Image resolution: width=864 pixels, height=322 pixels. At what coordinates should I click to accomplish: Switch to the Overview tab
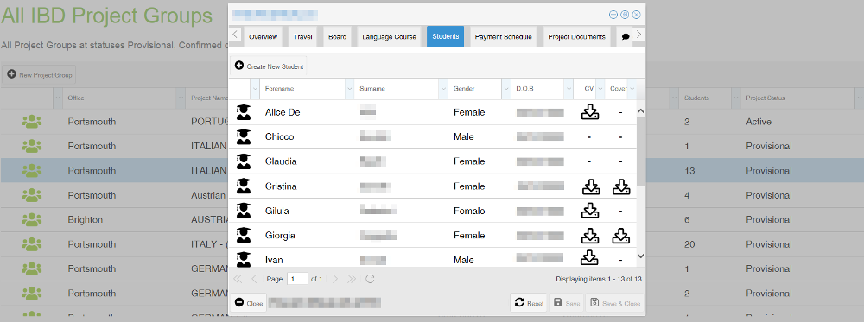pos(263,37)
